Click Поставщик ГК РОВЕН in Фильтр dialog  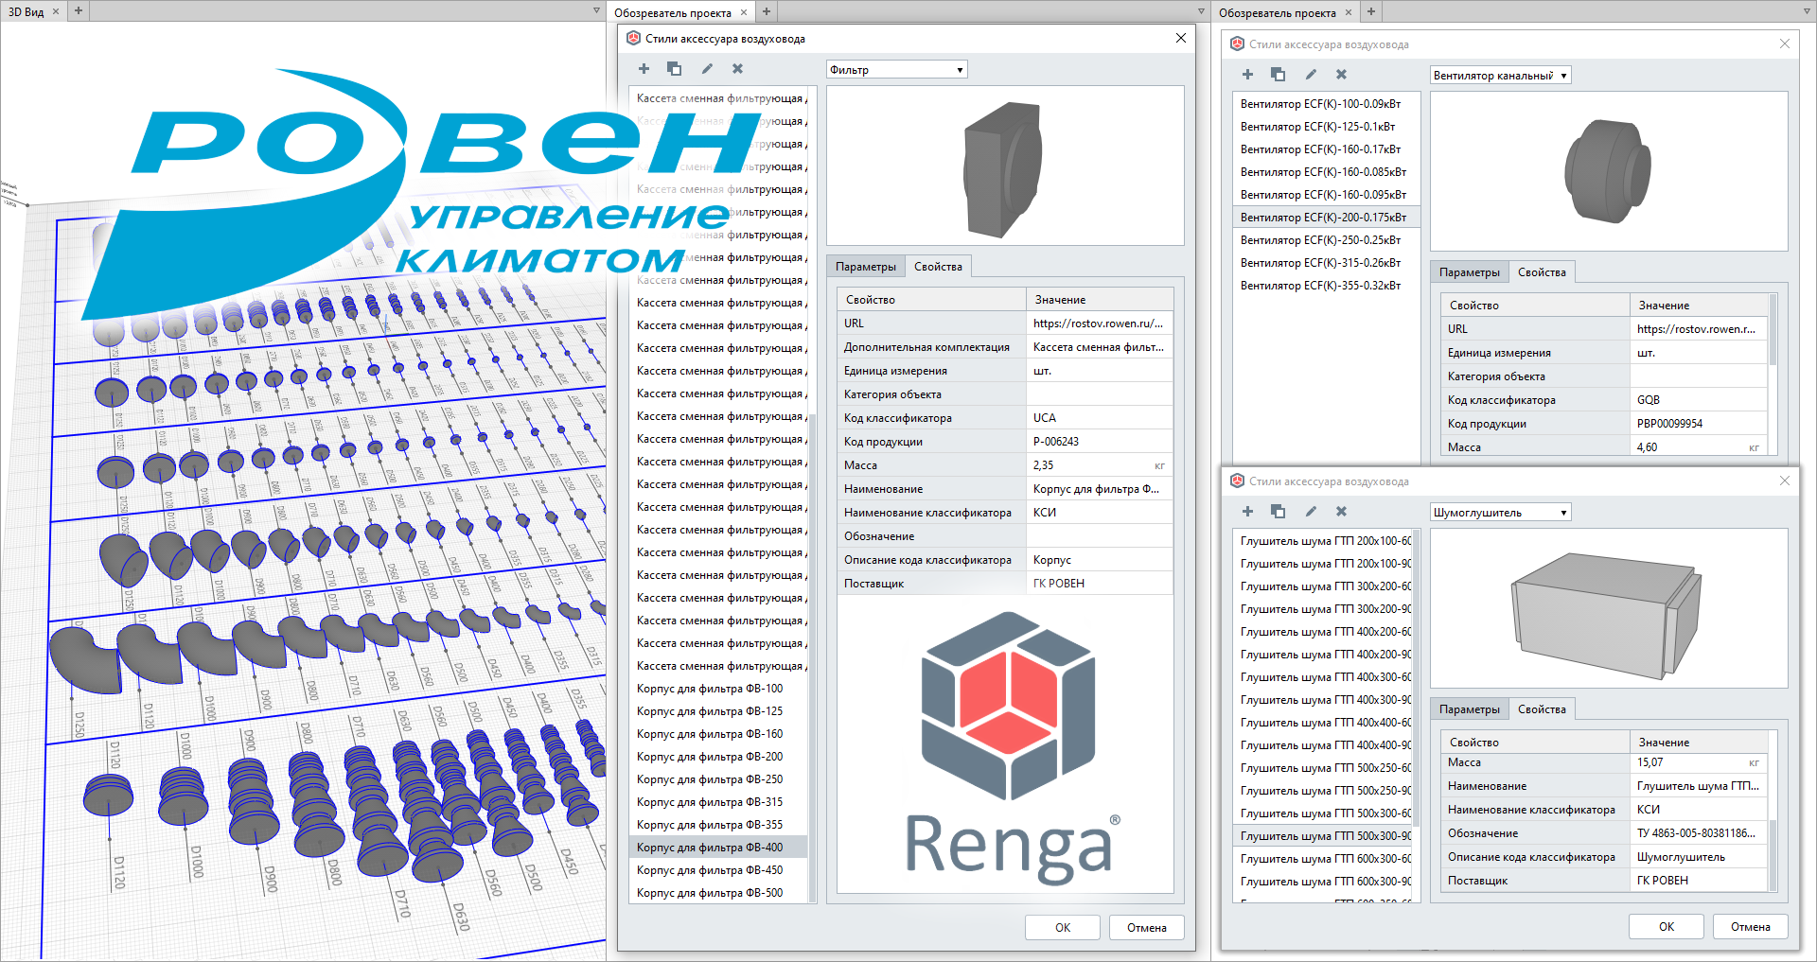pos(1100,584)
